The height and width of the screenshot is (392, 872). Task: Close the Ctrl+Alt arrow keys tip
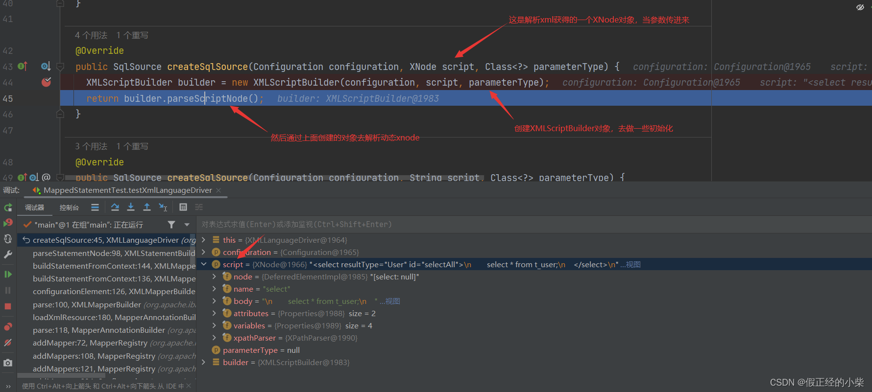(189, 386)
